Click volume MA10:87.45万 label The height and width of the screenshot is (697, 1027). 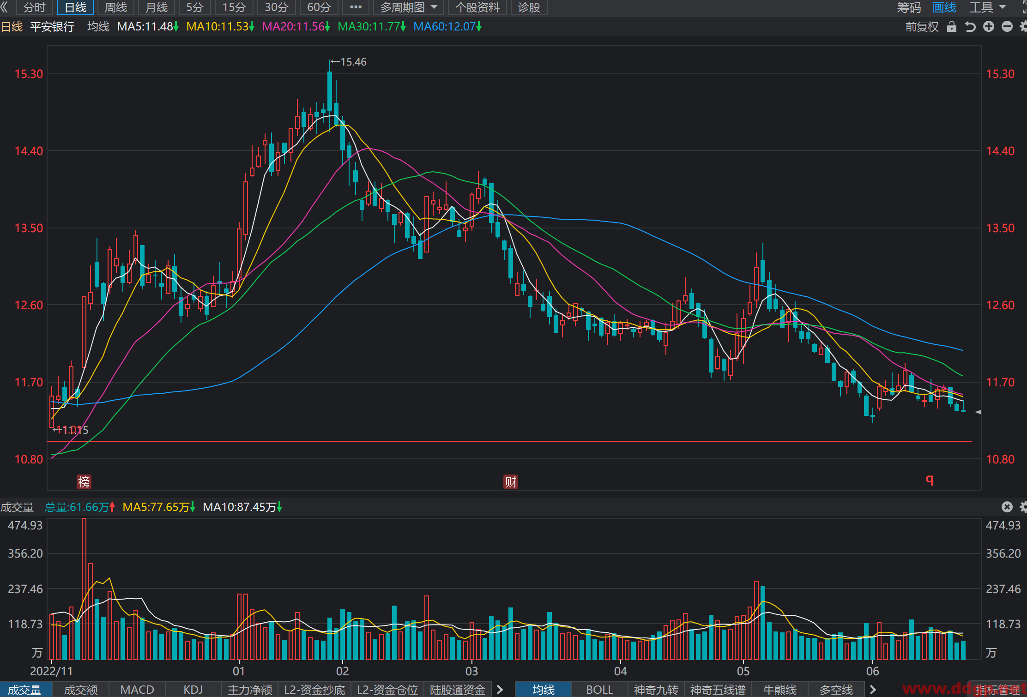pyautogui.click(x=242, y=507)
